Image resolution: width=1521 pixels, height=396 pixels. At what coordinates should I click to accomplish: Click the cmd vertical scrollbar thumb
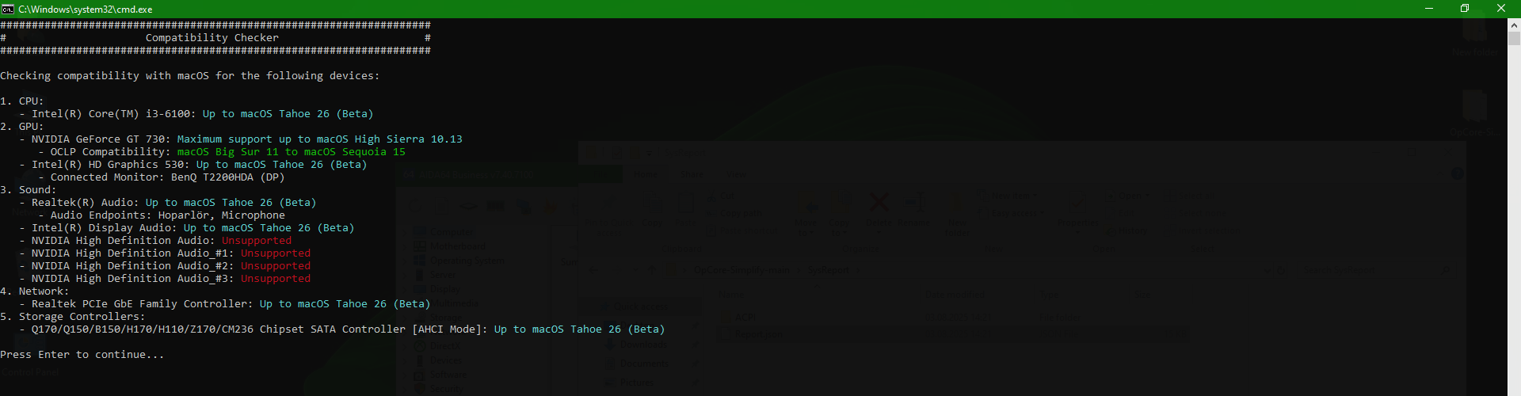[1514, 38]
